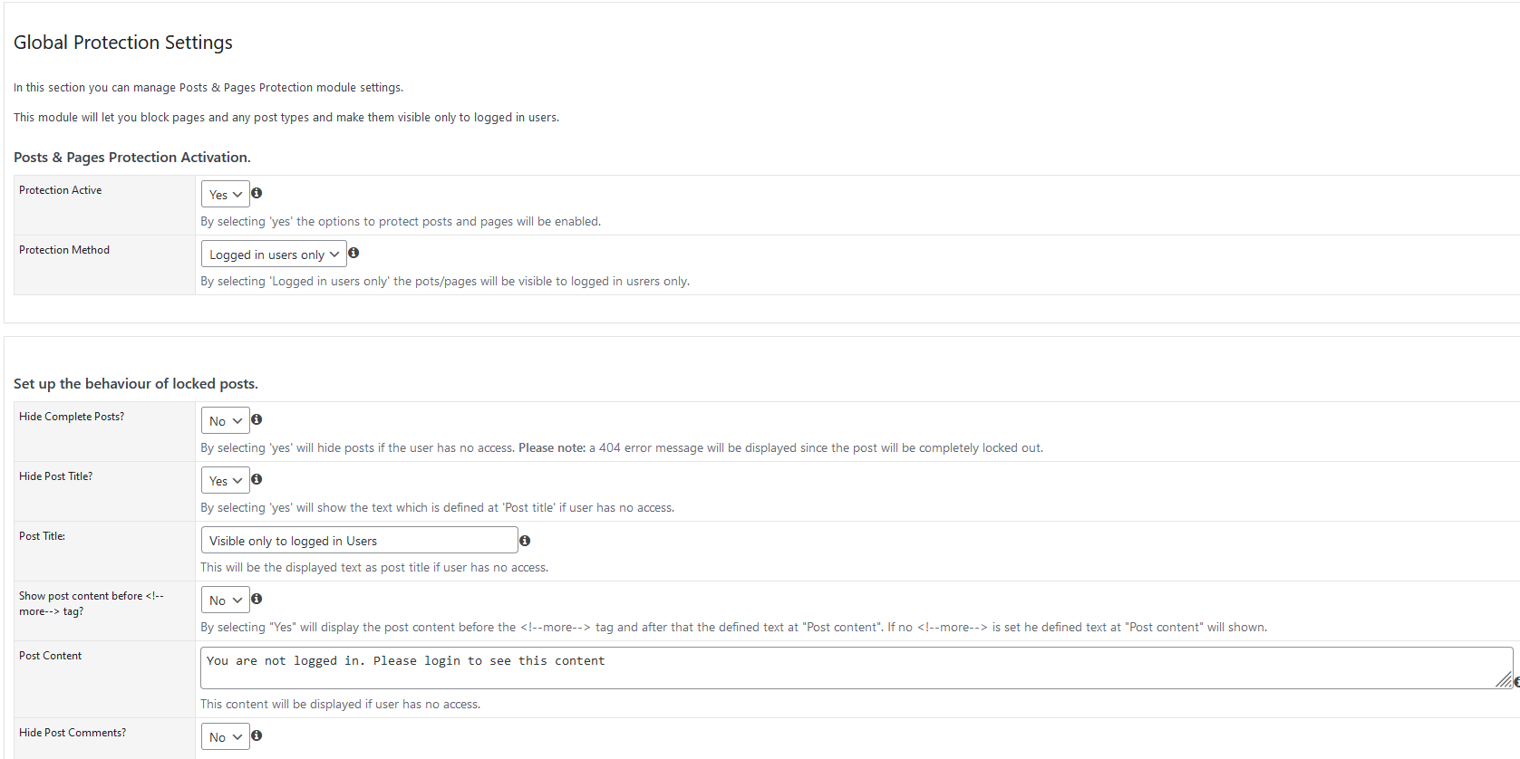
Task: Click the Post Title text input
Action: tap(359, 540)
